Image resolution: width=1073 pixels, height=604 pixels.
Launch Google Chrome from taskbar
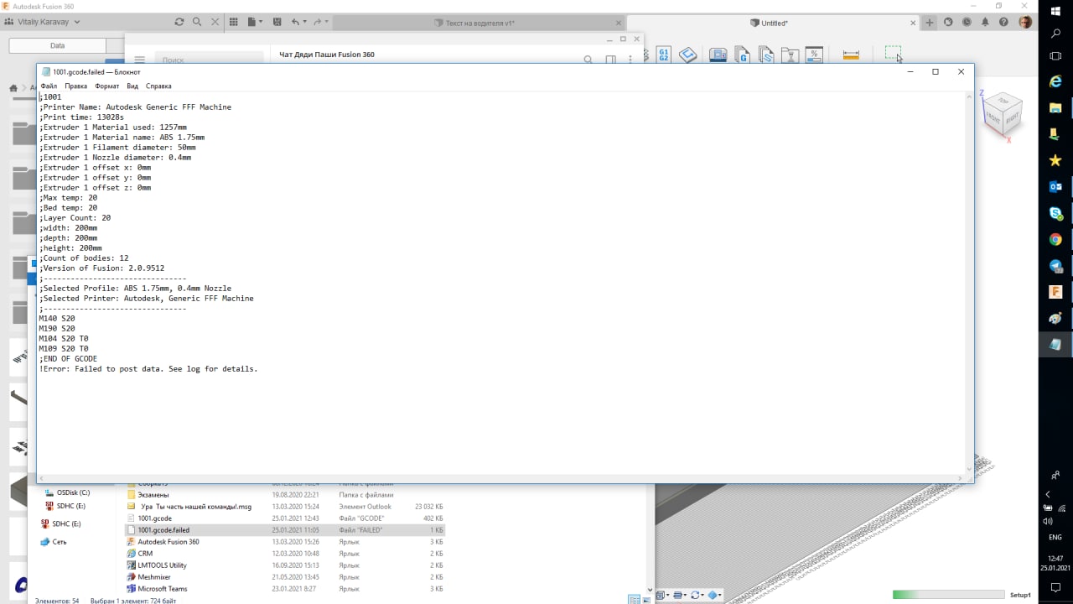1055,239
